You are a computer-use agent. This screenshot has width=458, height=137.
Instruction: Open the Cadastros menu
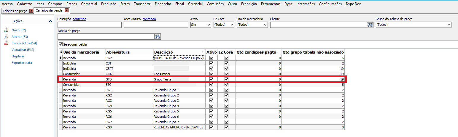click(25, 4)
